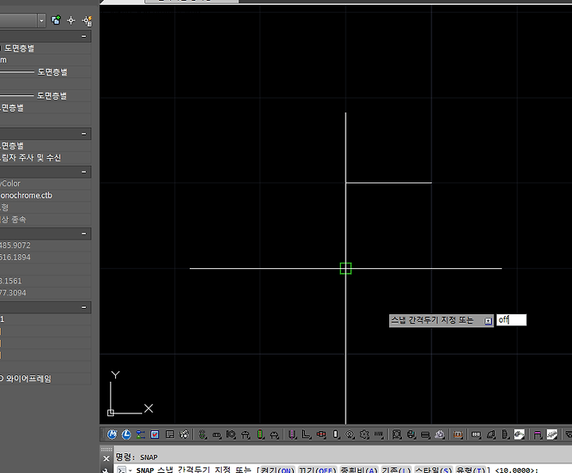This screenshot has height=473, width=572.
Task: Select the red shaft tool icon
Action: tap(321, 434)
